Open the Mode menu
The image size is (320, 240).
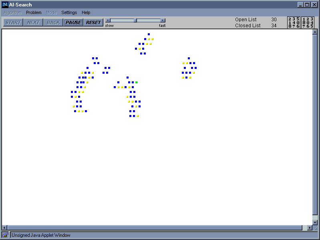pyautogui.click(x=51, y=12)
